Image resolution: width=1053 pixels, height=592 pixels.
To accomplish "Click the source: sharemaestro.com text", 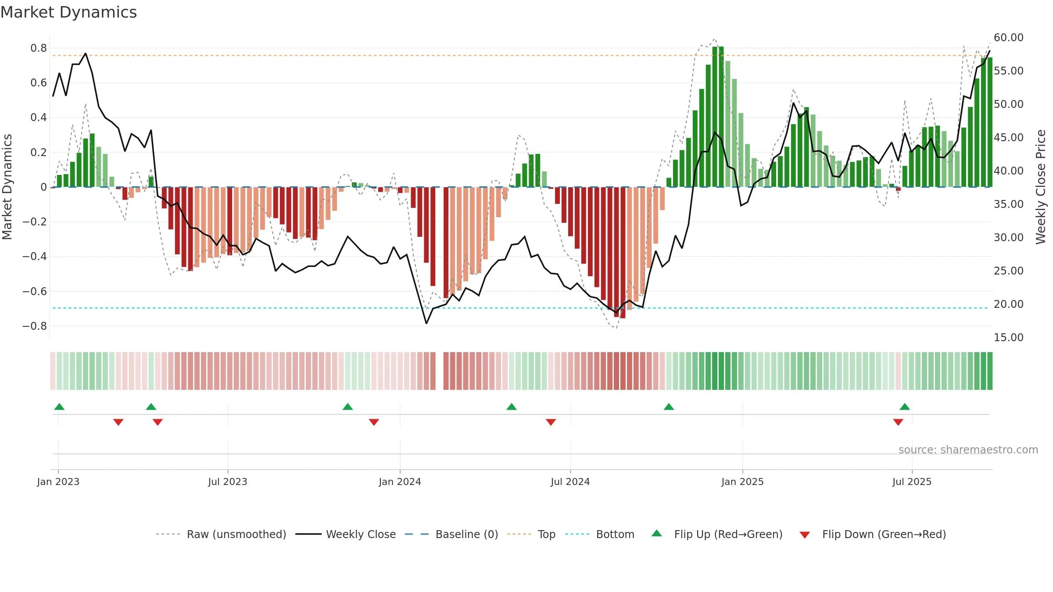I will point(968,449).
